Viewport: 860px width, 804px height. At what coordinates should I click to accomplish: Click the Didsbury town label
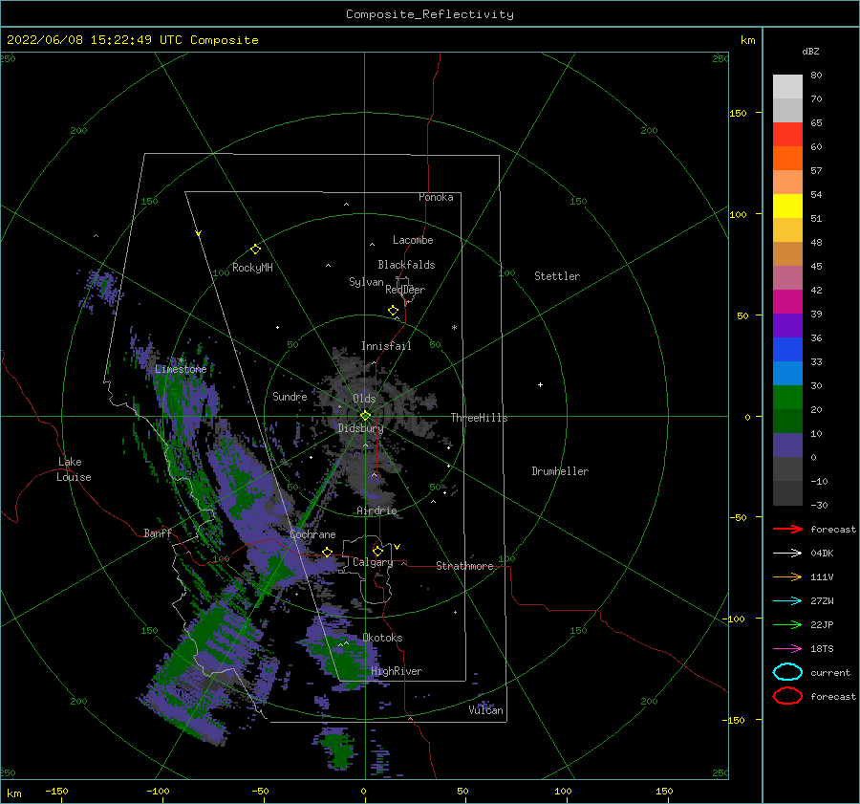[360, 428]
